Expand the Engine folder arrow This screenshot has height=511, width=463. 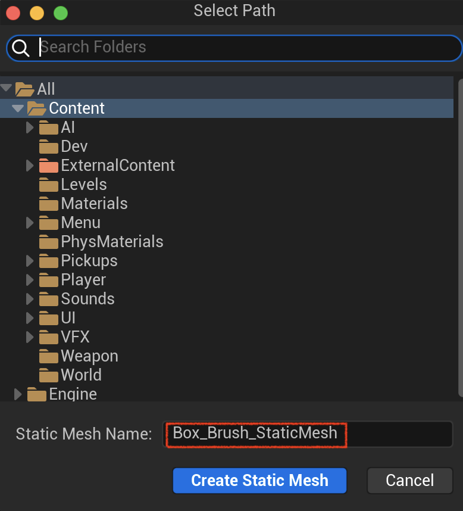pyautogui.click(x=18, y=394)
